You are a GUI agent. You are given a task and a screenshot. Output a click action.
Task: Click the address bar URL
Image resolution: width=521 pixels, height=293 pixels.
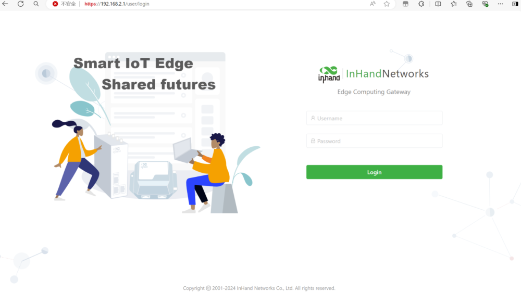[x=117, y=4]
